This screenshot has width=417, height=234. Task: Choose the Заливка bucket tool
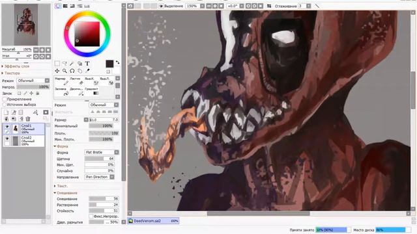pos(61,92)
